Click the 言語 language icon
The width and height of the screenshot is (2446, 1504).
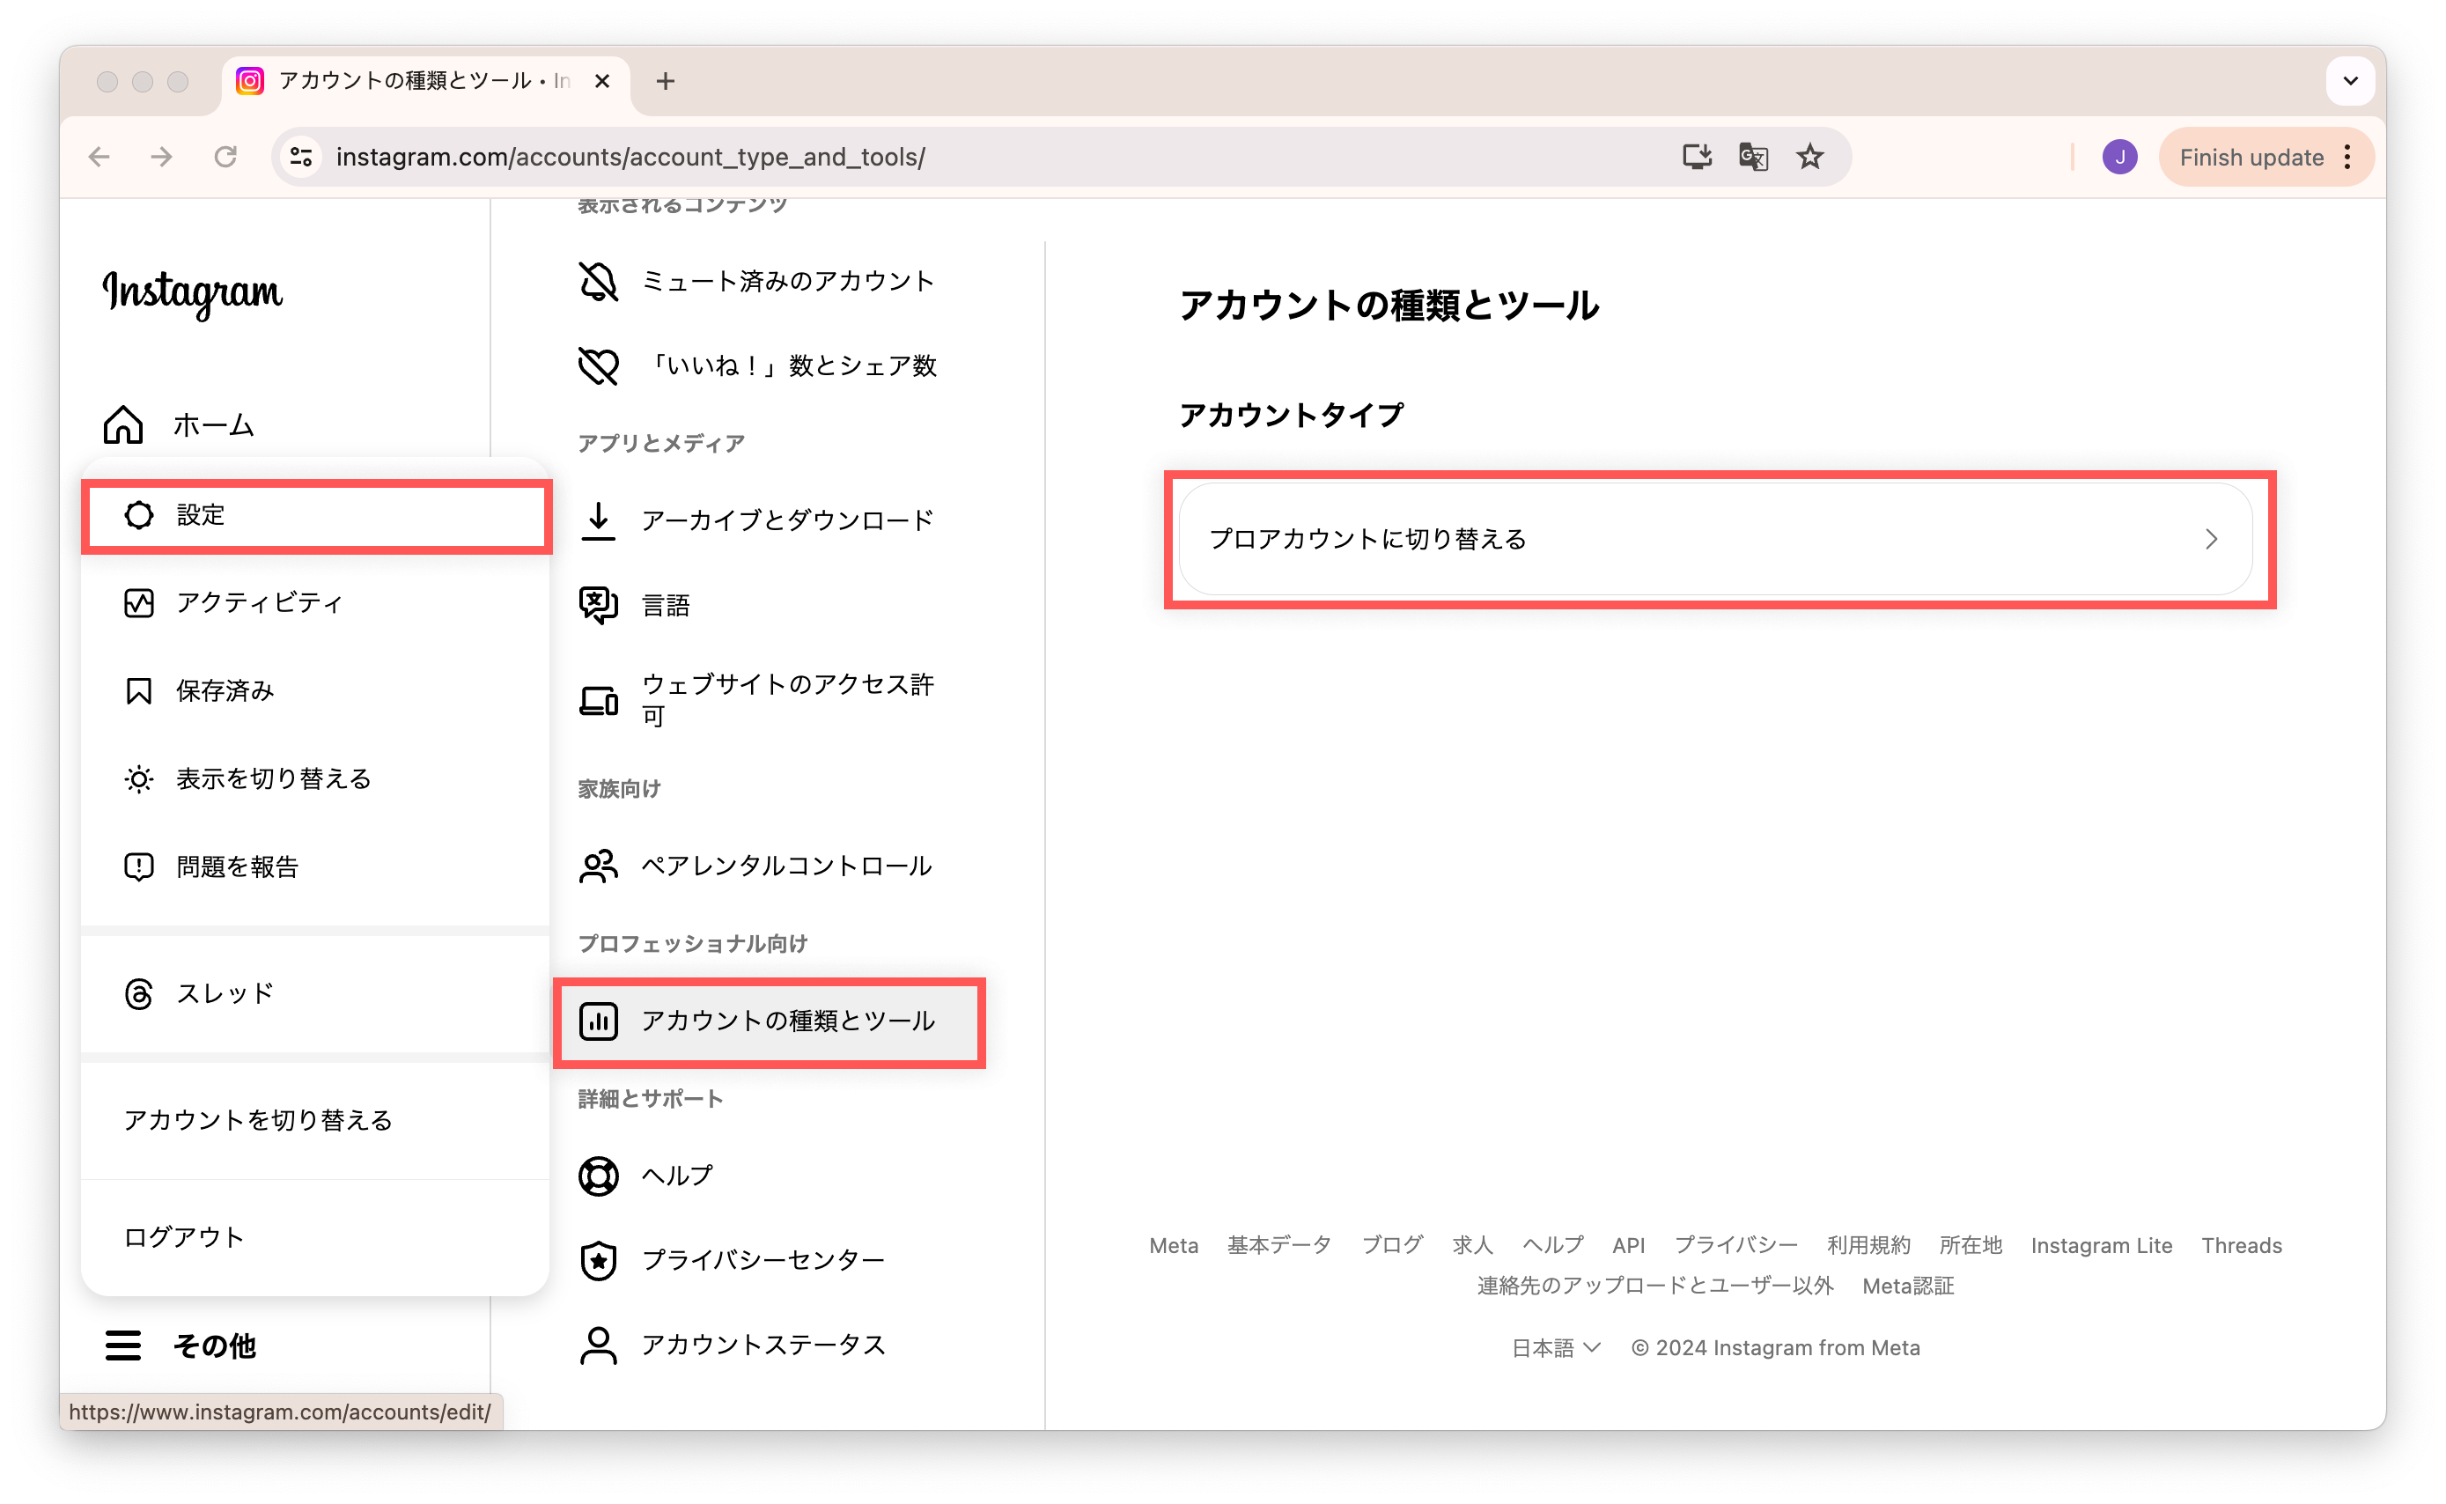click(599, 605)
